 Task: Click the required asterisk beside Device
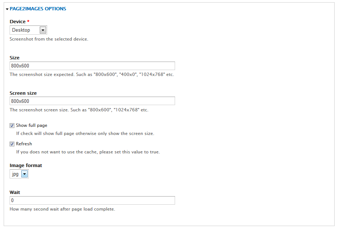tap(28, 22)
